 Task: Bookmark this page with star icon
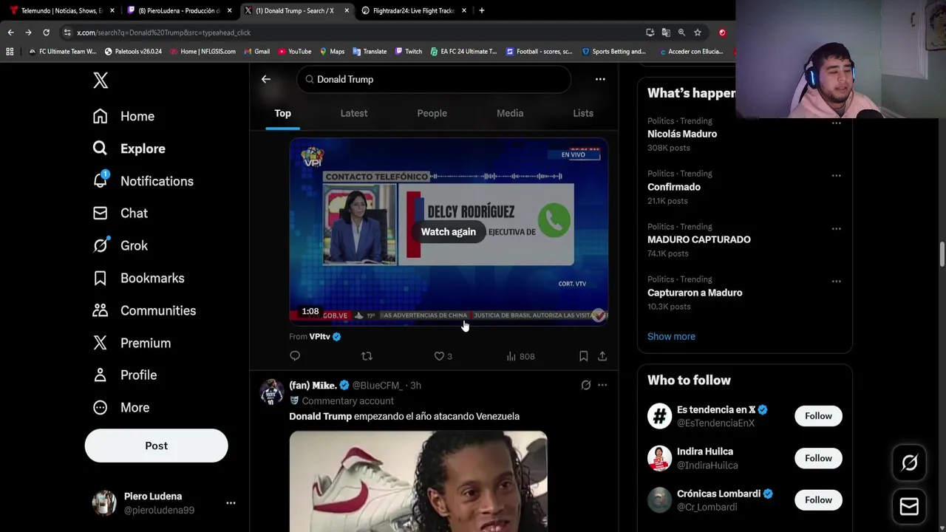pyautogui.click(x=698, y=33)
